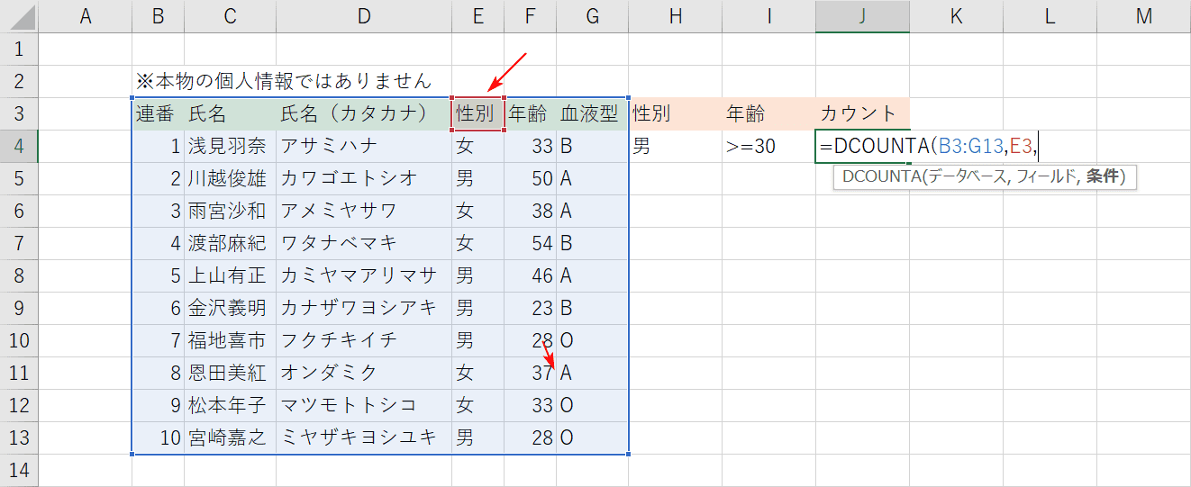The width and height of the screenshot is (1191, 487).
Task: Select age cell 54 for 渡部麻紀
Action: point(530,243)
